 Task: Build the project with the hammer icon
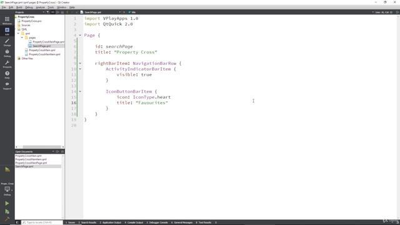pos(7,219)
